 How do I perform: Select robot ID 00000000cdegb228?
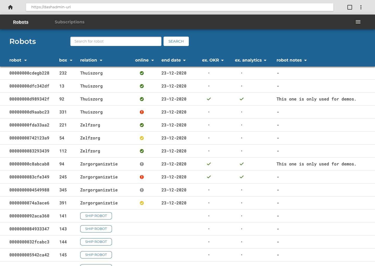tap(29, 73)
